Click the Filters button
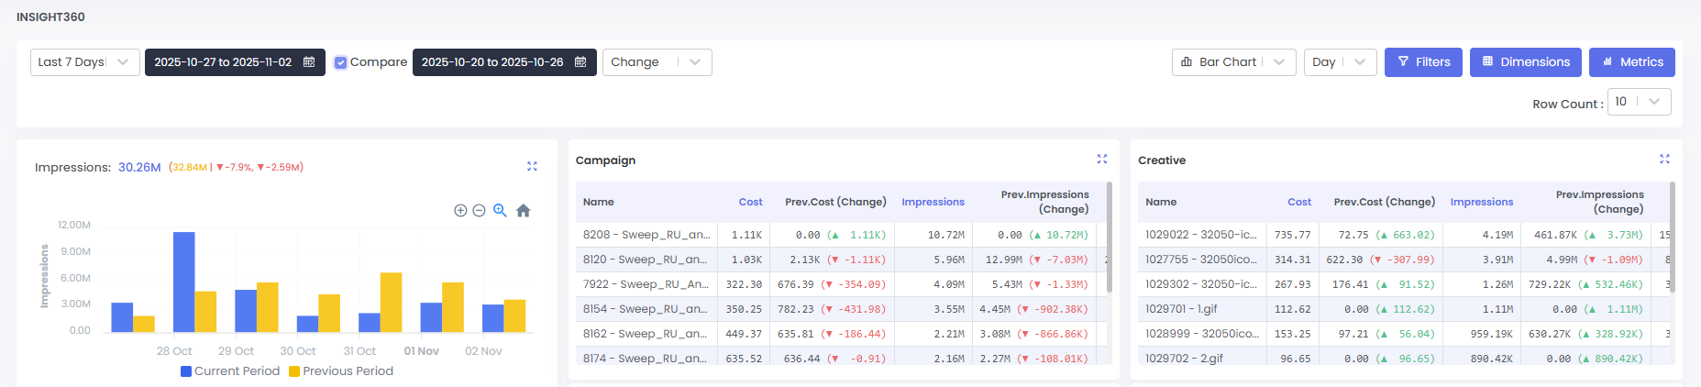Viewport: 1701px width, 387px height. tap(1423, 62)
